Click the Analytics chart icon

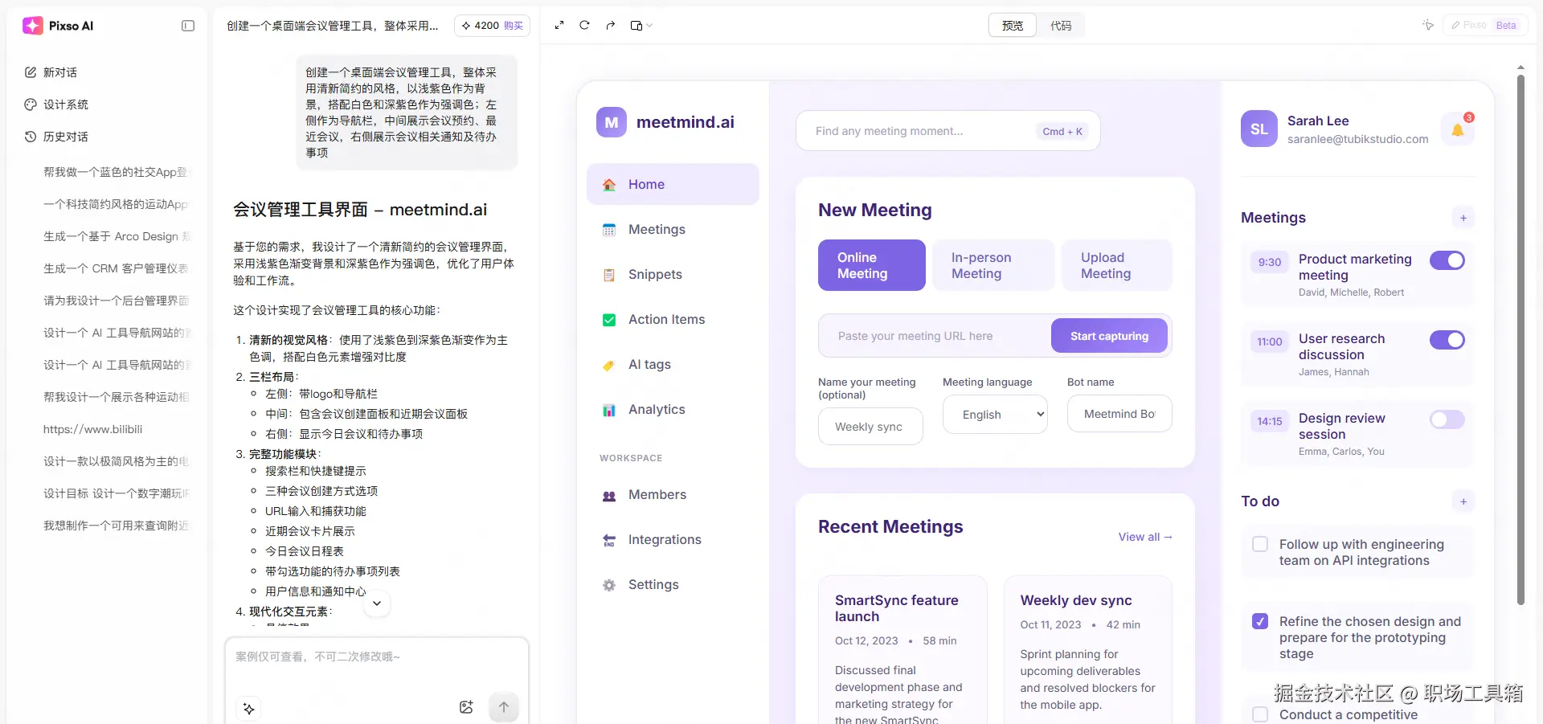pos(609,410)
